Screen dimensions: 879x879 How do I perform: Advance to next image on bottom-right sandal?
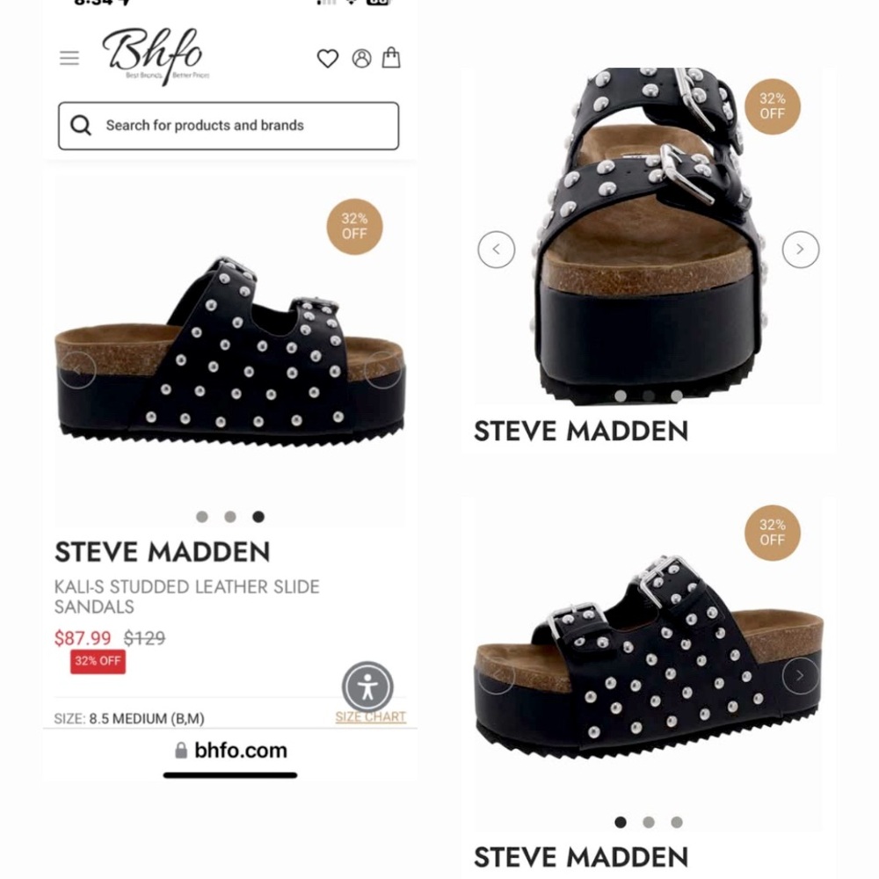(x=801, y=676)
